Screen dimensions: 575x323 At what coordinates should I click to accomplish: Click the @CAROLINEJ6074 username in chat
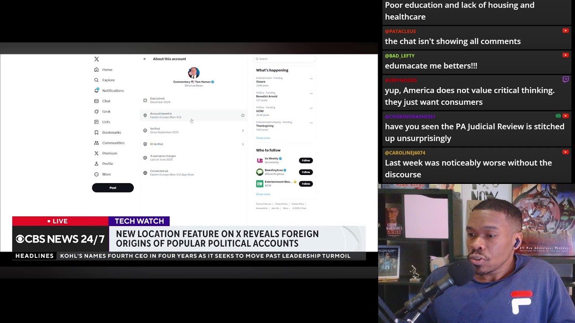[405, 153]
